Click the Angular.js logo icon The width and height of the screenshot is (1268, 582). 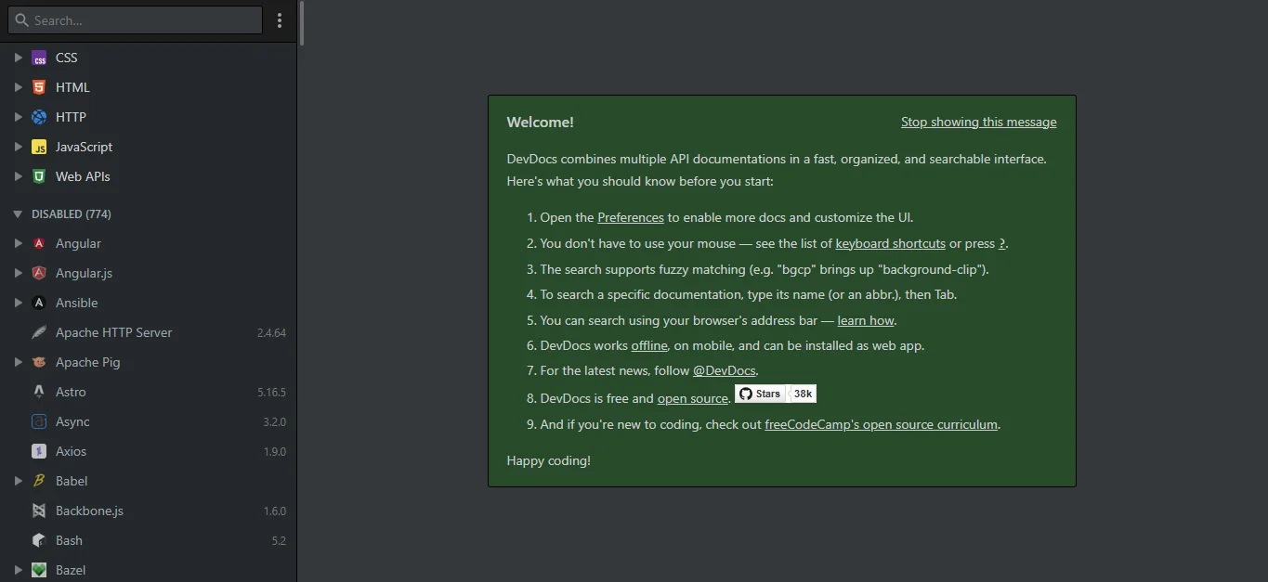coord(39,273)
